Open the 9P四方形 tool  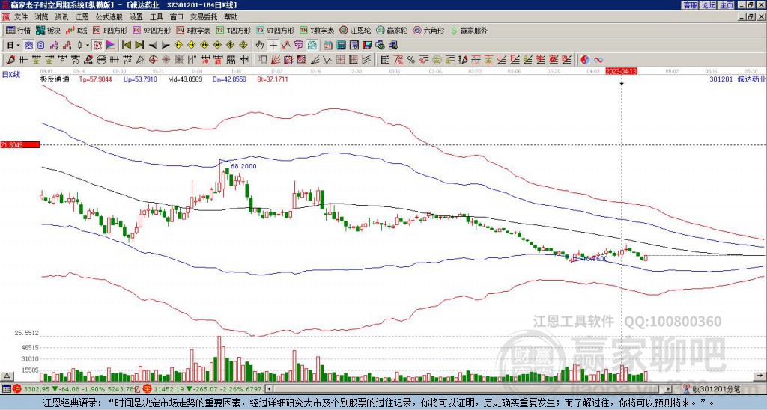[151, 30]
